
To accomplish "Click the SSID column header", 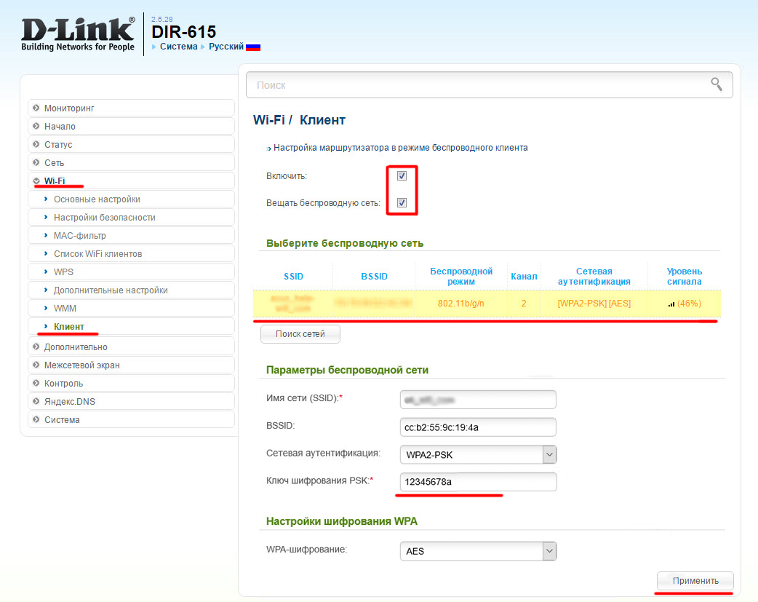I will point(293,277).
